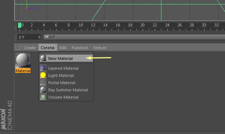Click the yellow Light Material icon
Image resolution: width=225 pixels, height=134 pixels.
(x=43, y=75)
